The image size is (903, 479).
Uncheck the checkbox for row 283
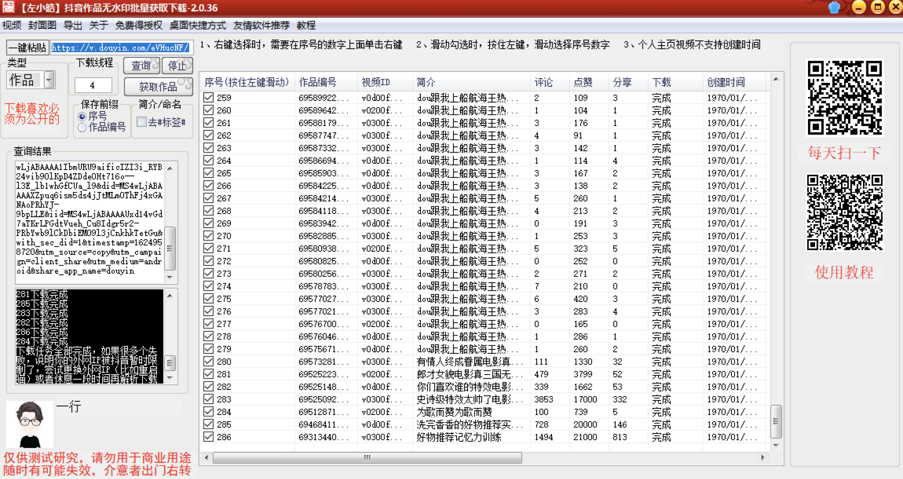(x=208, y=399)
